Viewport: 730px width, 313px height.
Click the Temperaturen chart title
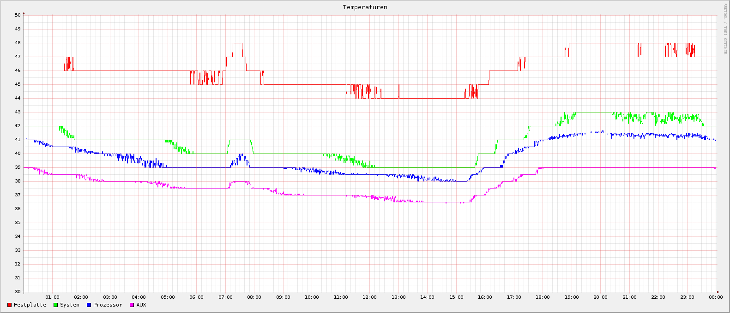[x=365, y=7]
